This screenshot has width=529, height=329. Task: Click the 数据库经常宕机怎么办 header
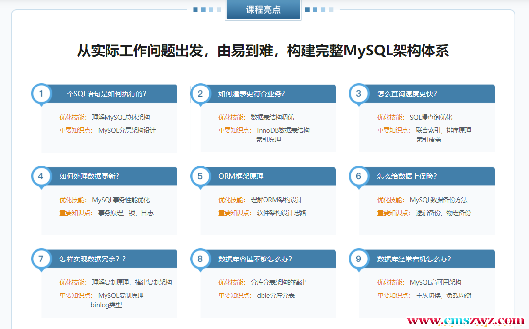414,259
